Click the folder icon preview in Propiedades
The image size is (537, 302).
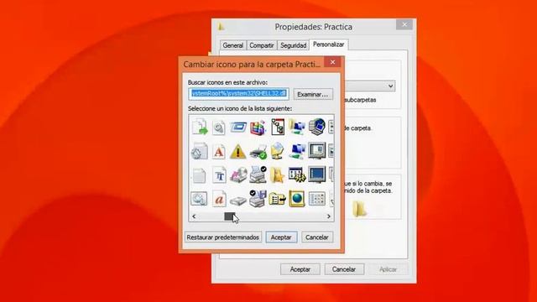tap(359, 209)
